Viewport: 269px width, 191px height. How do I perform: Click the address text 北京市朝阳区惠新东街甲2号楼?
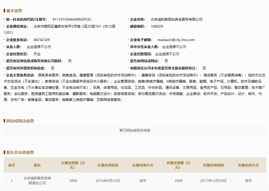[x=57, y=27]
